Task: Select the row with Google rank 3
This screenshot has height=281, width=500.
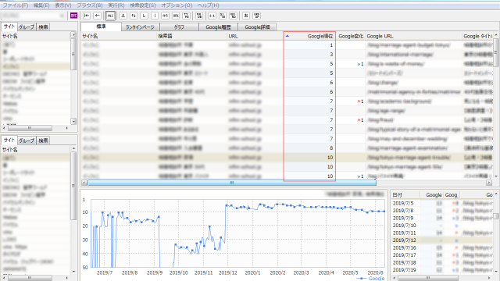Action: coord(287,55)
